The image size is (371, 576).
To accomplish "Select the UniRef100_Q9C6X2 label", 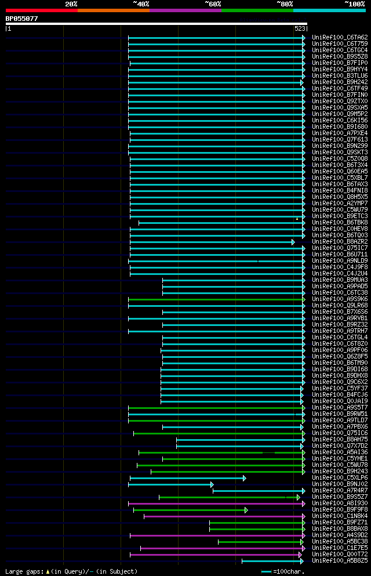I will 340,382.
